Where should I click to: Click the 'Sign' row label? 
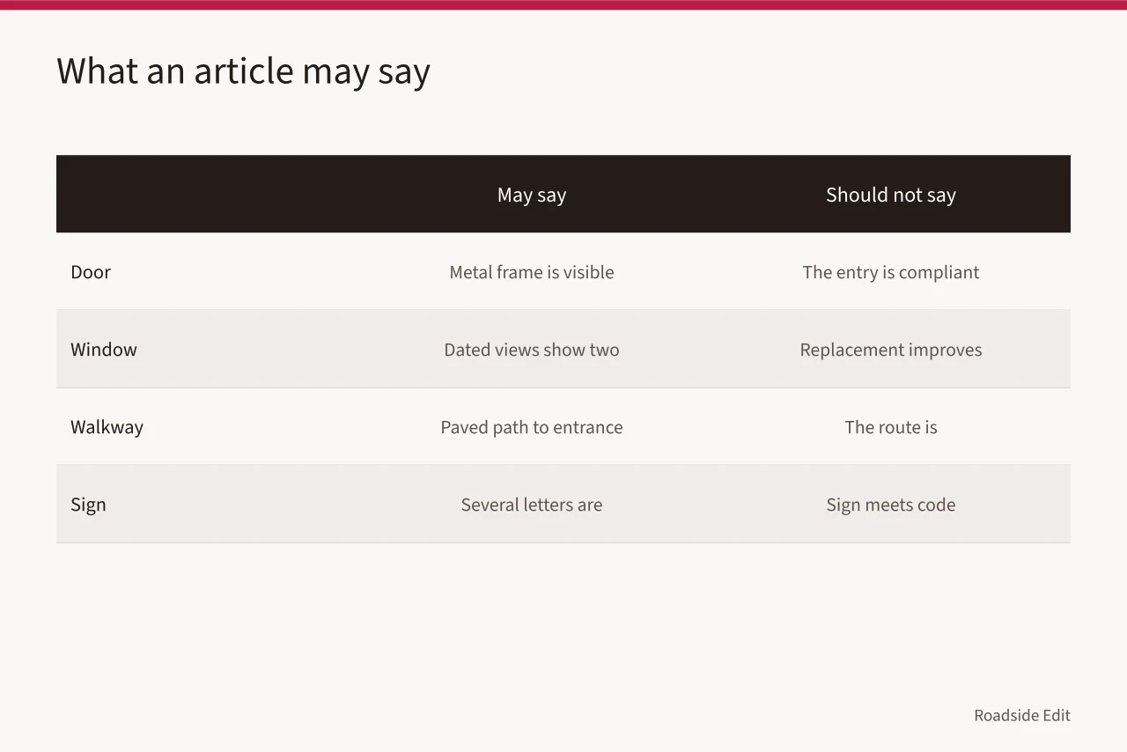coord(88,505)
